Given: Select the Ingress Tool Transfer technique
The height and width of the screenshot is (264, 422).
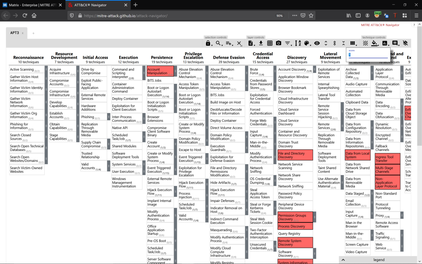Looking at the screenshot, I should 388,159.
